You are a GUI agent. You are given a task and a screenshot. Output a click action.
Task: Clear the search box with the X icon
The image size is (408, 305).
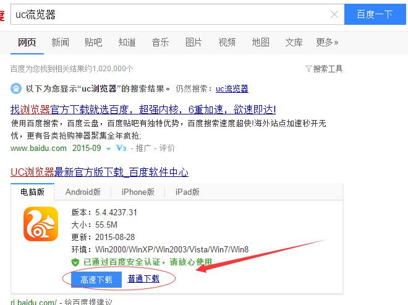click(x=334, y=14)
